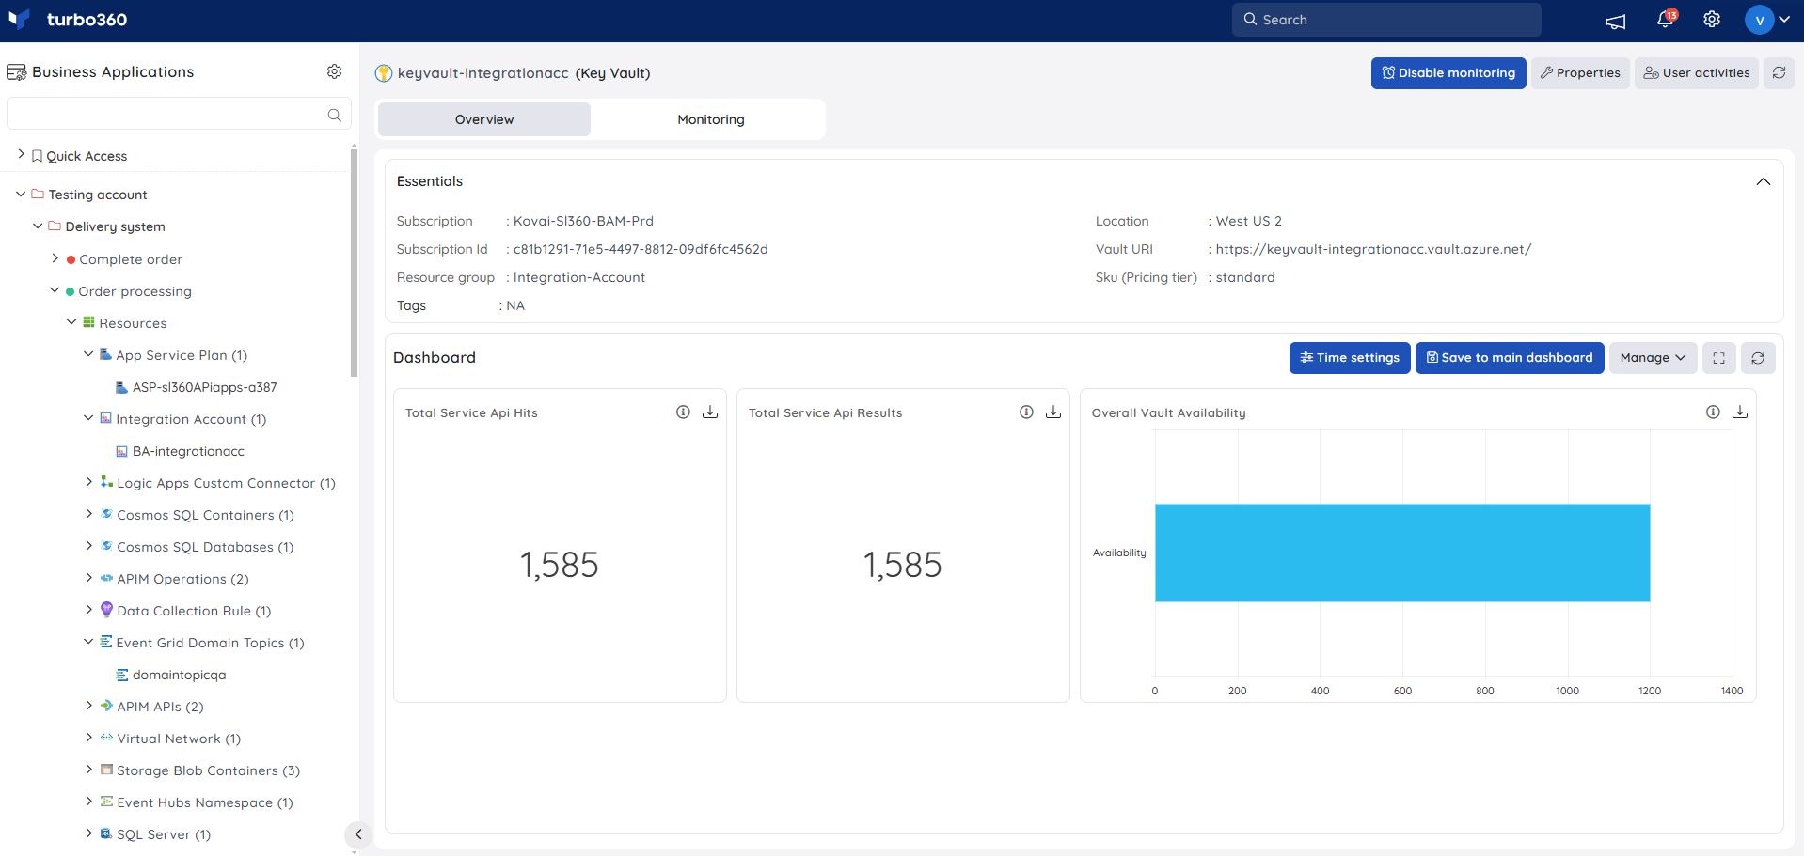Collapse the sidebar panel arrow
Screen dimensions: 1804x856
[358, 834]
